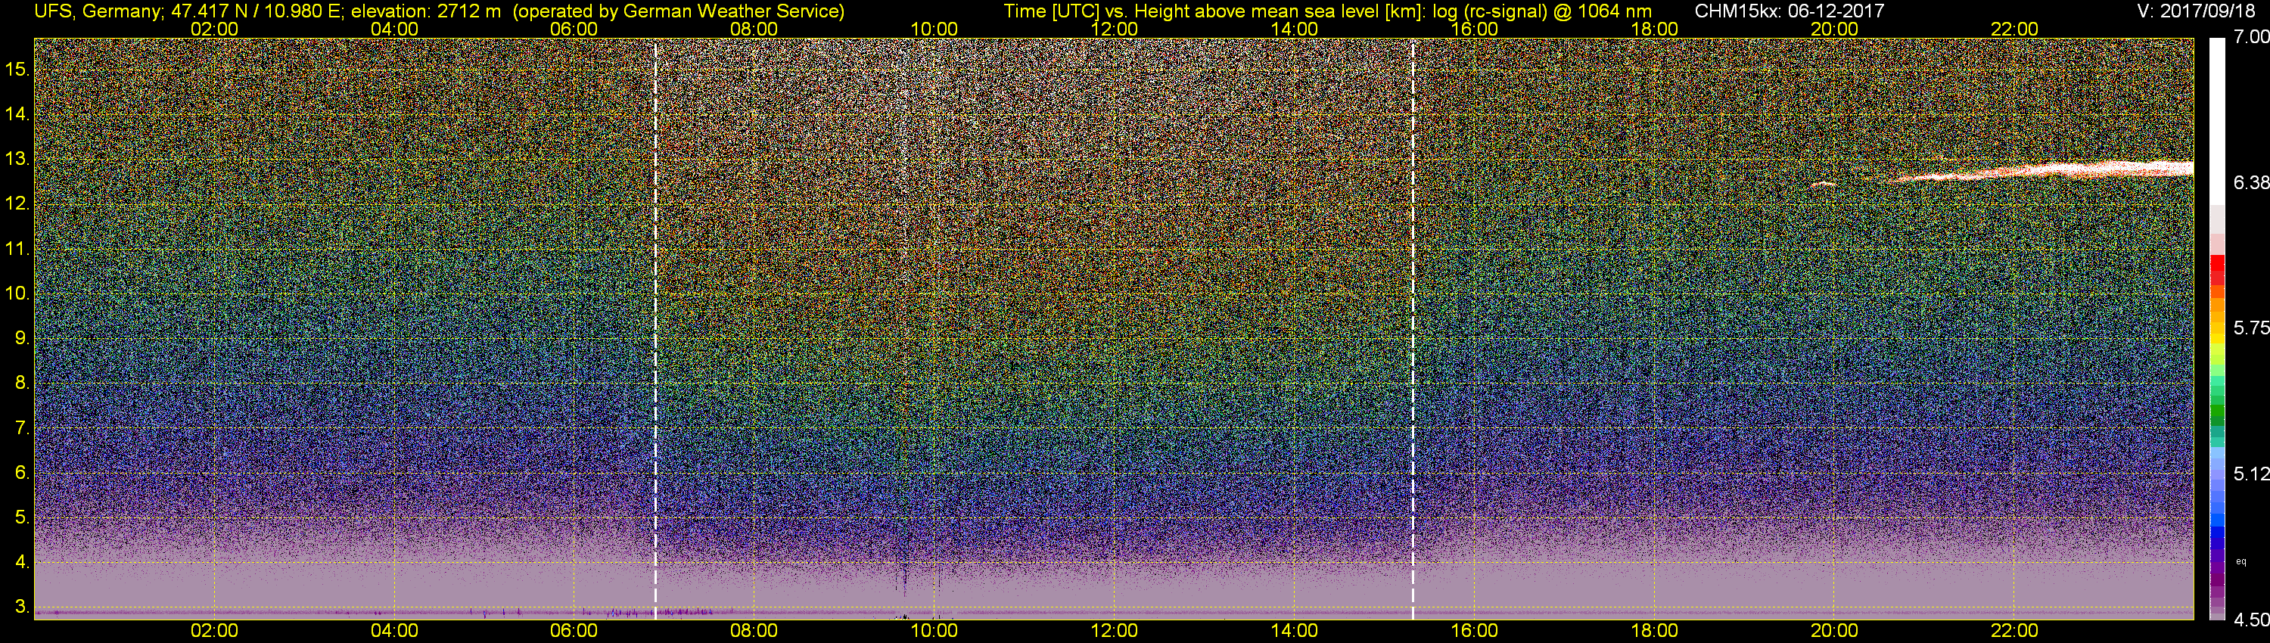Viewport: 2270px width, 643px height.
Task: Click the small cloud patch near 20:00
Action: click(x=1822, y=184)
